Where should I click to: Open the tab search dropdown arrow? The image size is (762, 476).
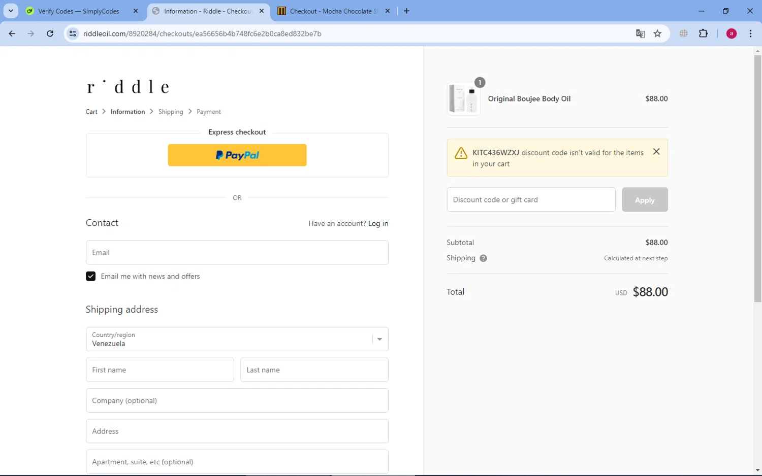pyautogui.click(x=11, y=11)
